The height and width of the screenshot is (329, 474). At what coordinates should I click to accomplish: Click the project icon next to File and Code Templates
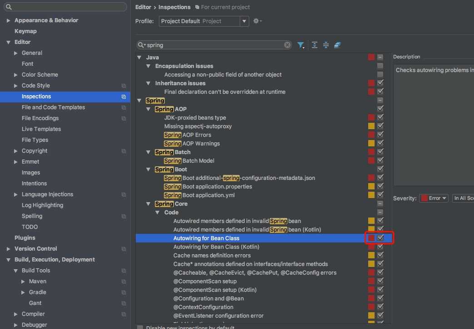tap(123, 107)
